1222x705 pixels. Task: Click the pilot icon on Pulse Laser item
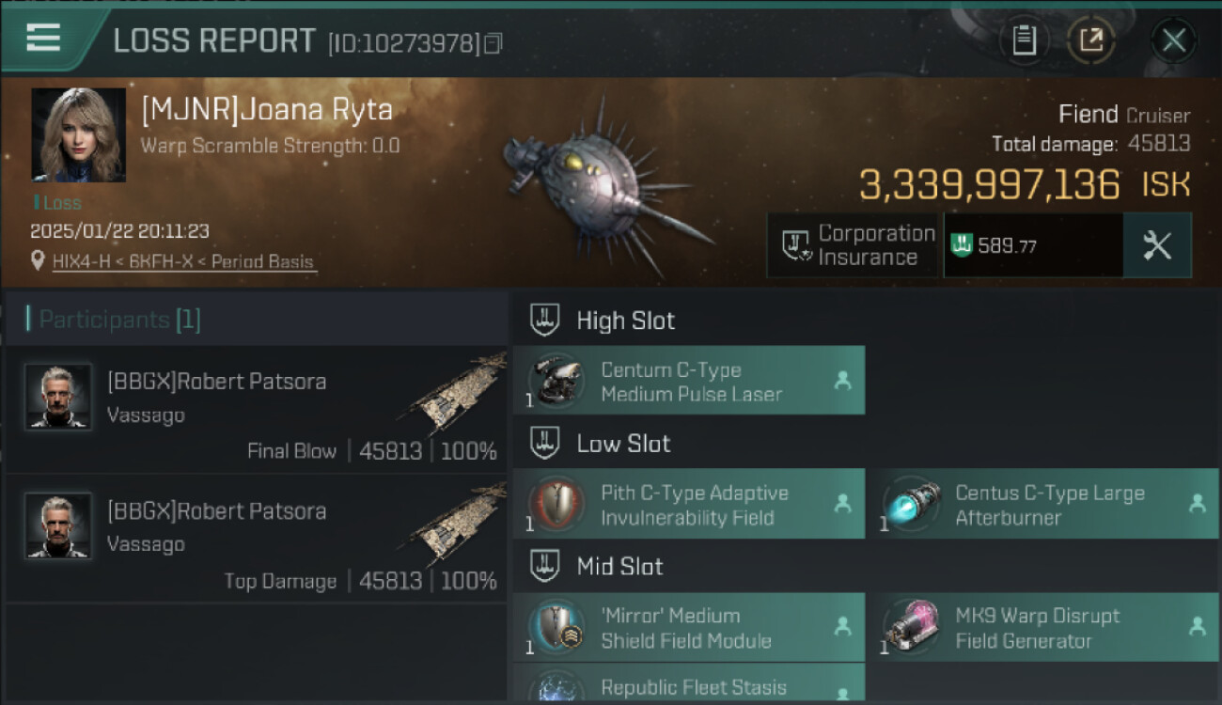coord(842,381)
